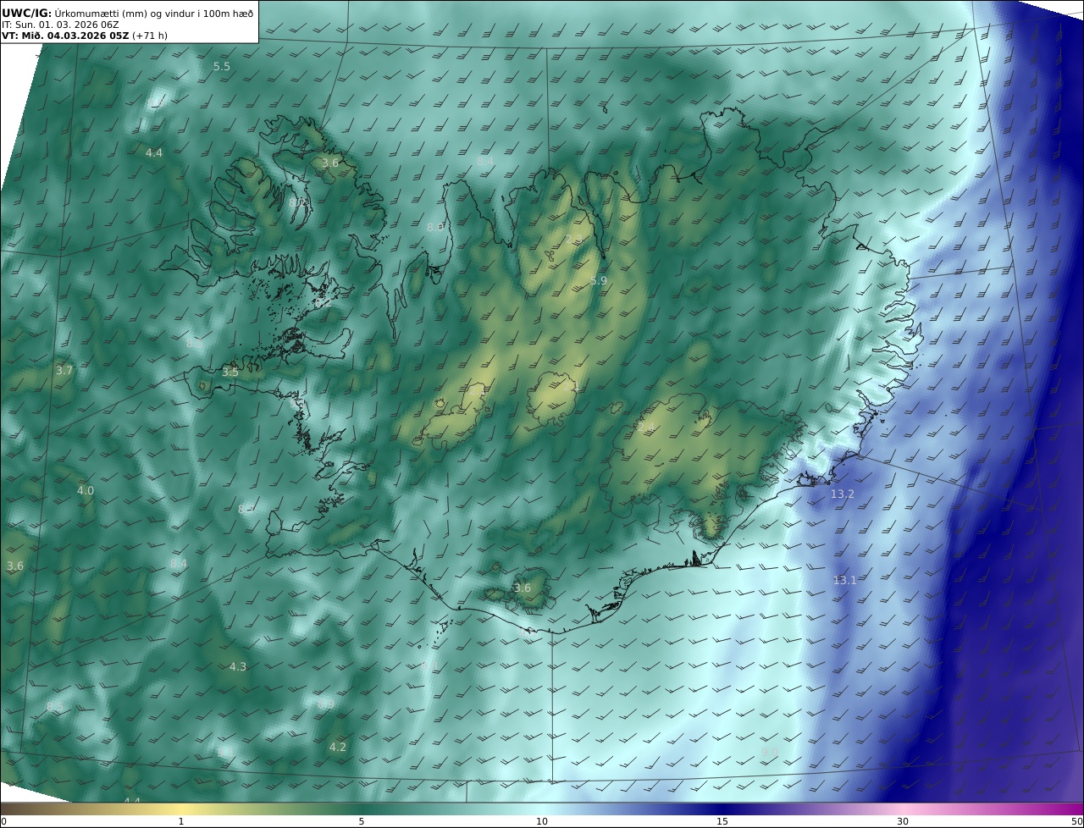Click the 'IT: Sun. 01. 03. 2026 06Z' line
The height and width of the screenshot is (828, 1084).
coord(61,25)
